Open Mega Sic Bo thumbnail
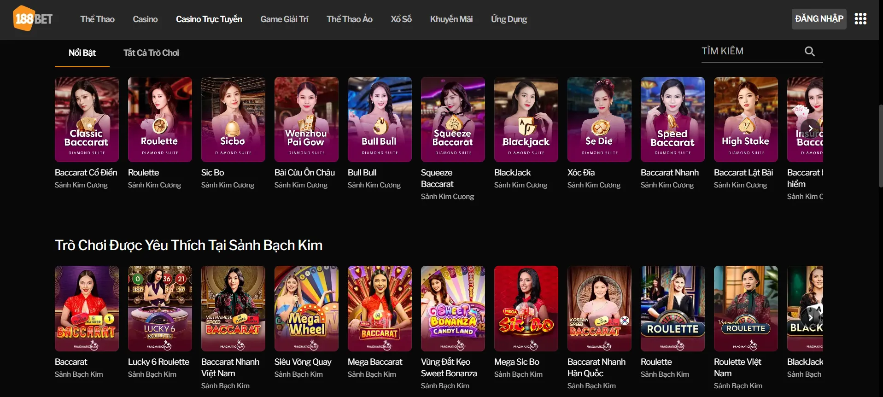Image resolution: width=883 pixels, height=397 pixels. tap(526, 309)
